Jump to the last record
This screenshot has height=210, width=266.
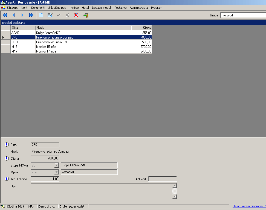(x=31, y=15)
